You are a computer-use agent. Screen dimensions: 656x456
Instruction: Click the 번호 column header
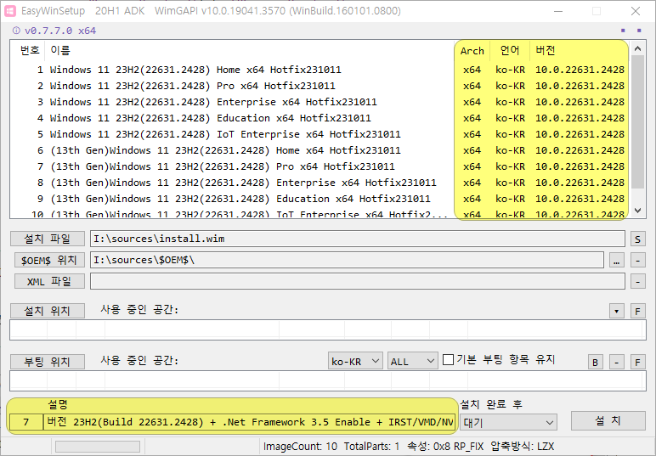(x=29, y=51)
